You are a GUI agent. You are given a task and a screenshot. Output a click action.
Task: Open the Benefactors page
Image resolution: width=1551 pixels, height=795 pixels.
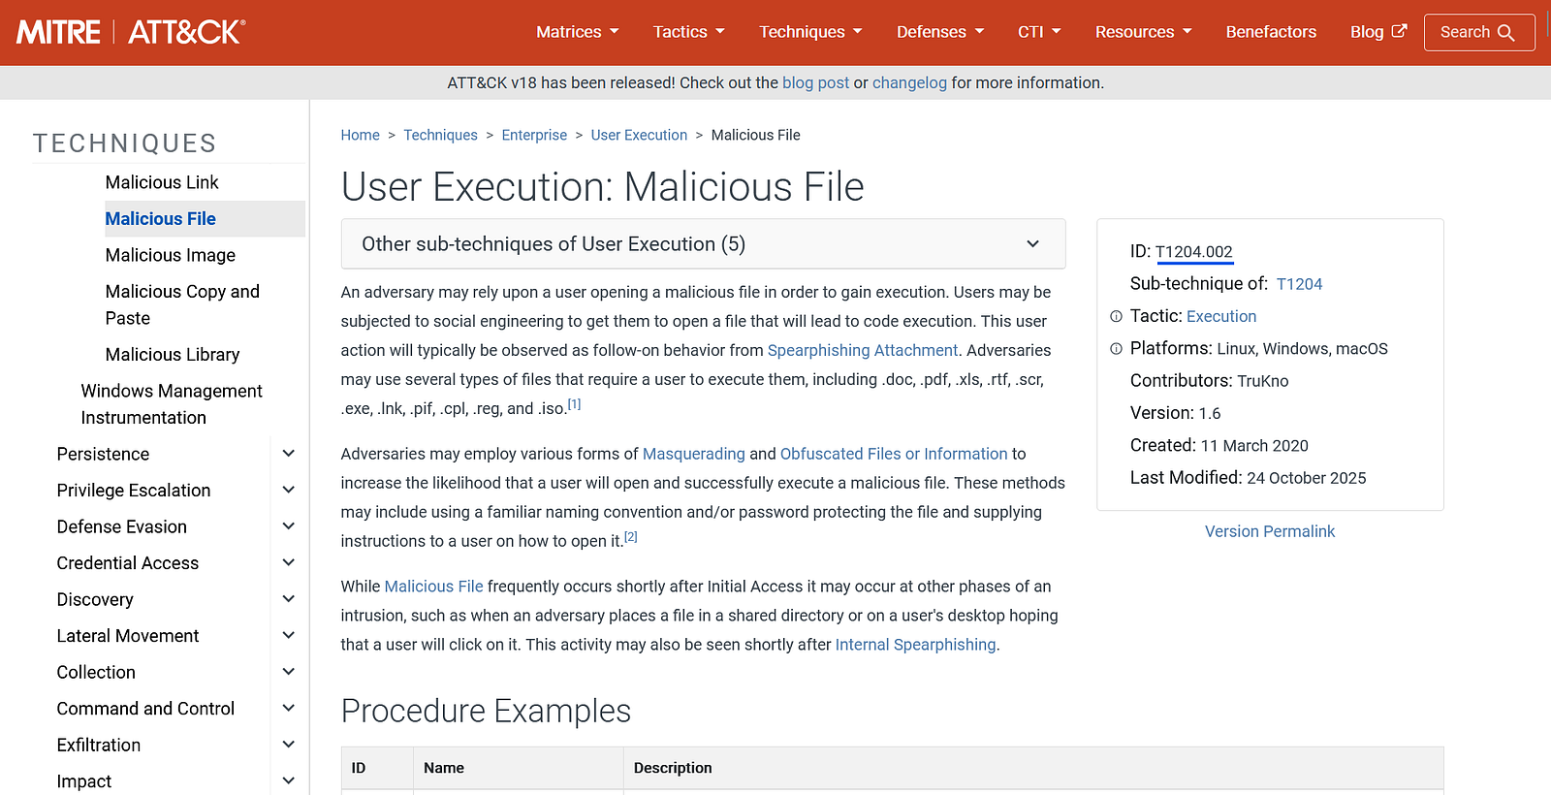1271,32
